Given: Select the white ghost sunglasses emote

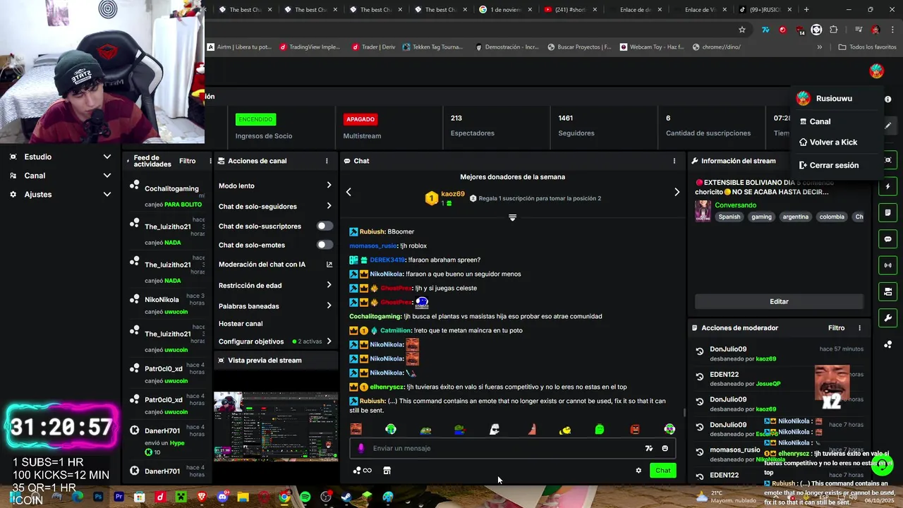Looking at the screenshot, I should 495,429.
